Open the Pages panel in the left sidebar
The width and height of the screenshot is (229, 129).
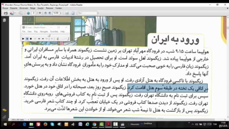click(4, 20)
